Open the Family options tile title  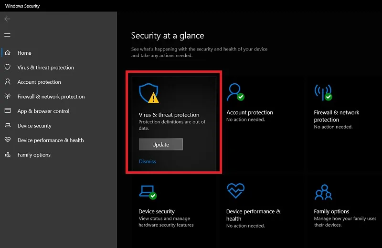331,211
